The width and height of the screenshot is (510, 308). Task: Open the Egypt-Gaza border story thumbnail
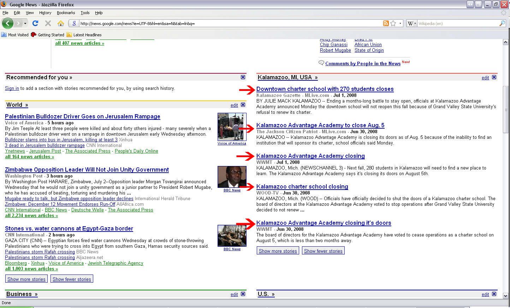tap(232, 236)
